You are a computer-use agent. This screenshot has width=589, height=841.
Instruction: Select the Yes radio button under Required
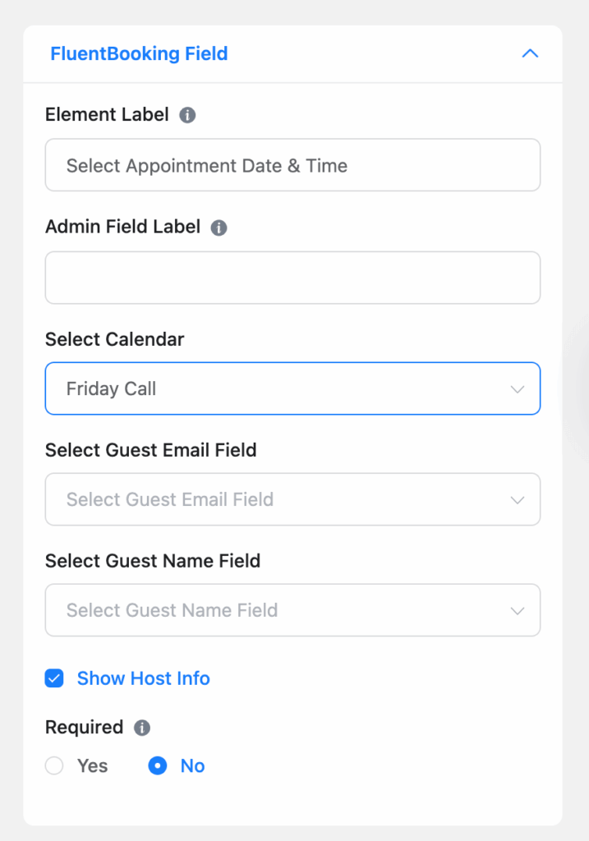[x=54, y=765]
